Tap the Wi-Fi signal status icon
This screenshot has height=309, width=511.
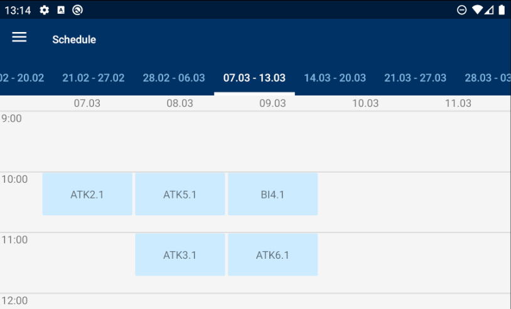477,10
